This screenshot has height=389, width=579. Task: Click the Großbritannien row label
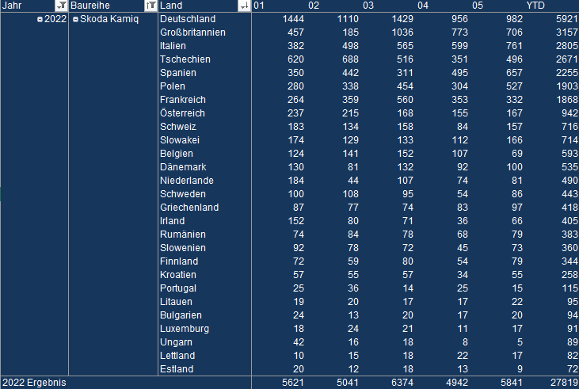tap(192, 32)
